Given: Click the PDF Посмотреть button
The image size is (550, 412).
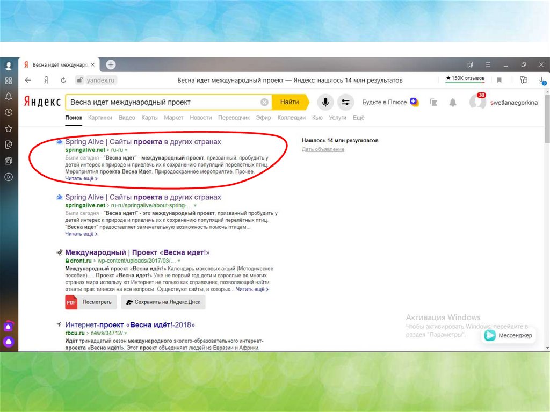Looking at the screenshot, I should coord(90,302).
